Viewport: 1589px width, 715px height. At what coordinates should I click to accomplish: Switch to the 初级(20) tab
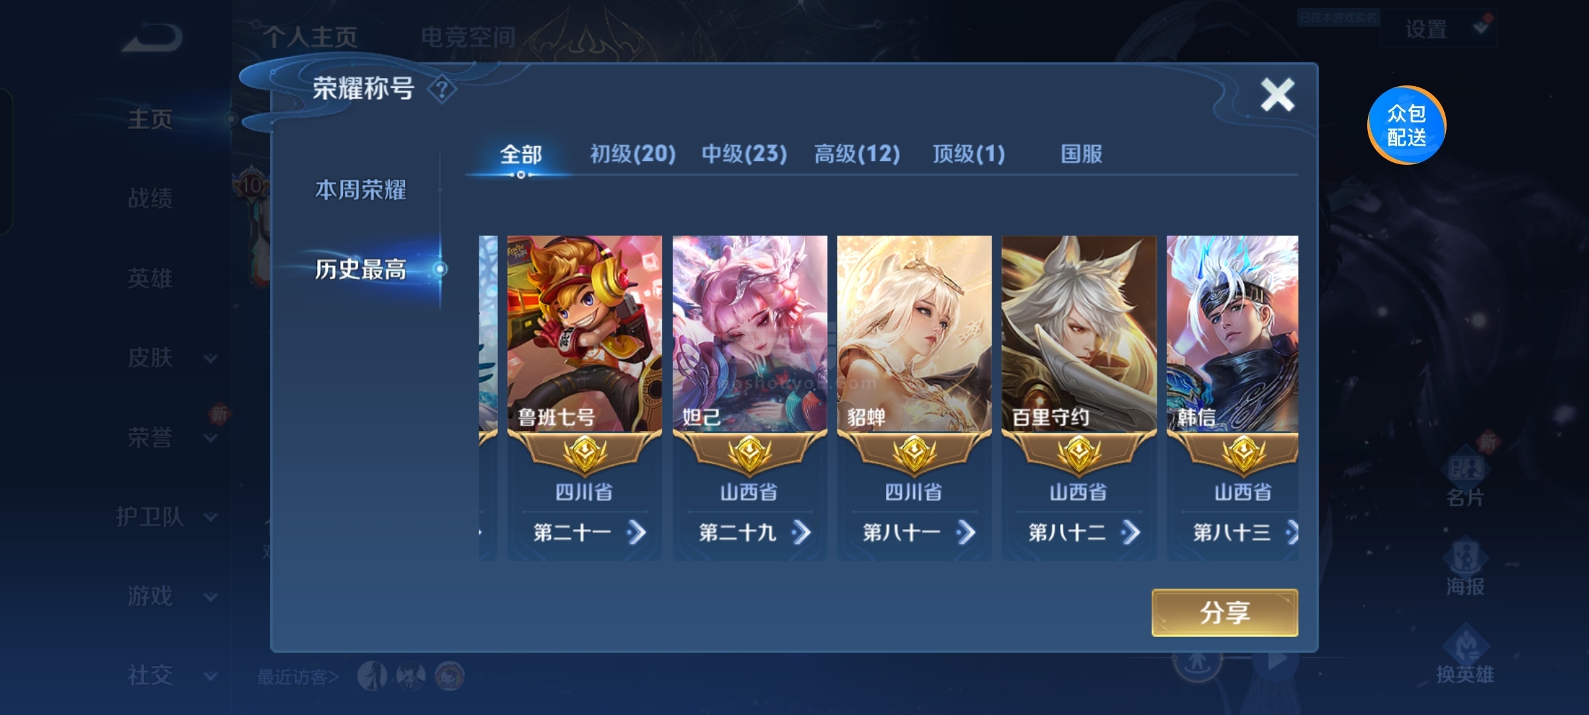click(633, 154)
